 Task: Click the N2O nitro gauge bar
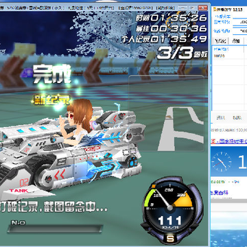tap(55, 229)
